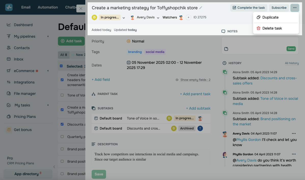Toggle the Quarterly task checkbox
305x180 pixels.
[62, 137]
